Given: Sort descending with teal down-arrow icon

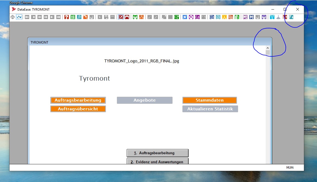Looking at the screenshot, I should pos(291,17).
